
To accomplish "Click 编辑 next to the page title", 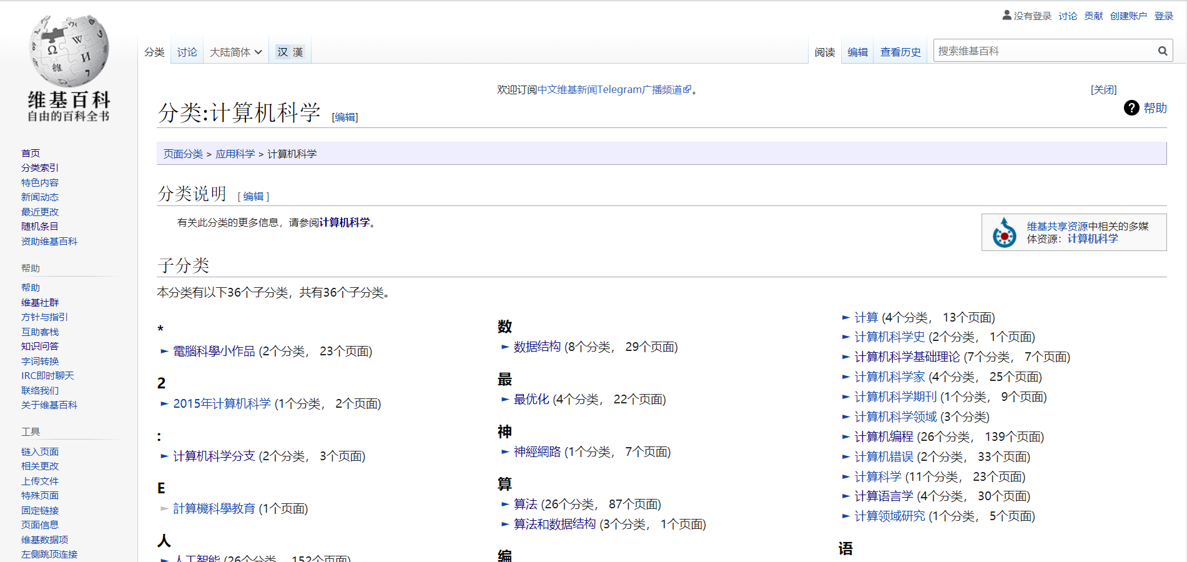I will click(345, 117).
